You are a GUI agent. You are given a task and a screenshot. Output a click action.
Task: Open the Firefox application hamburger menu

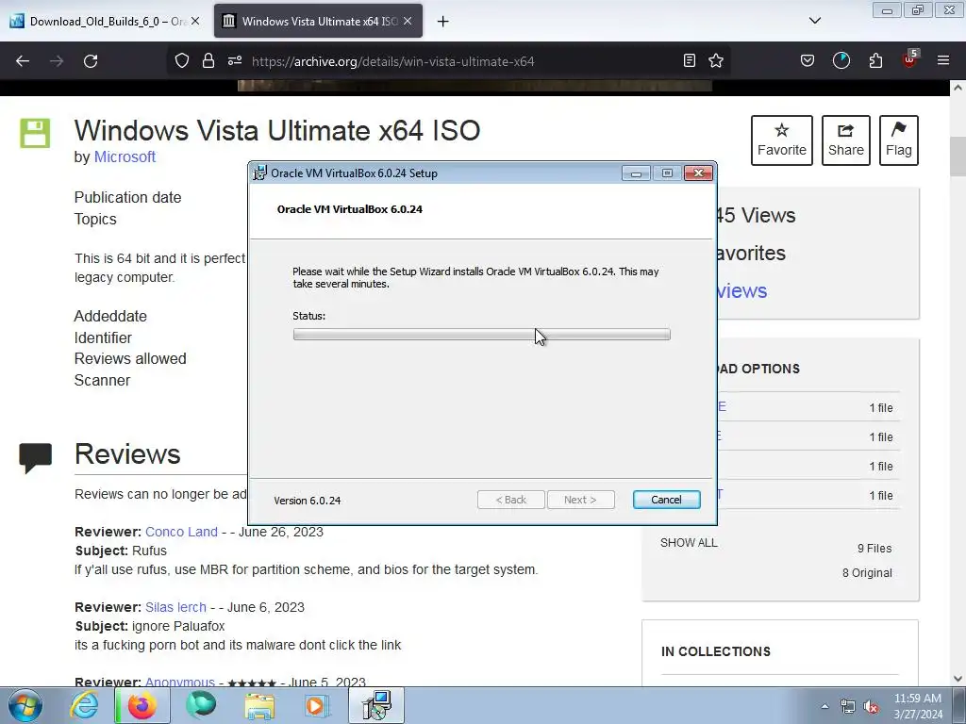[x=943, y=60]
